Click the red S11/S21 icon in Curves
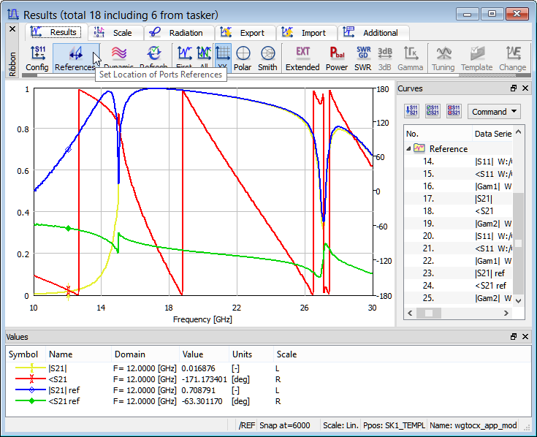Viewport: 537px width, 437px height. (x=454, y=112)
